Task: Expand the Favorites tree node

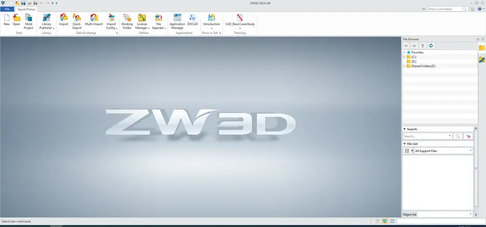Action: click(x=404, y=52)
